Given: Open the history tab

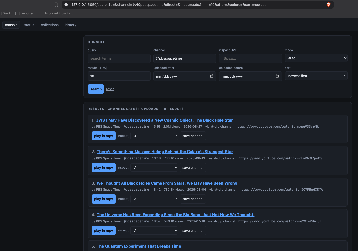Looking at the screenshot, I should (71, 25).
